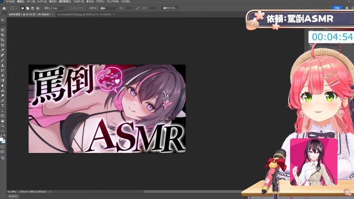Open the Edit Toolbar three-dots menu
Viewport: 354px width, 199px height.
coord(2,131)
